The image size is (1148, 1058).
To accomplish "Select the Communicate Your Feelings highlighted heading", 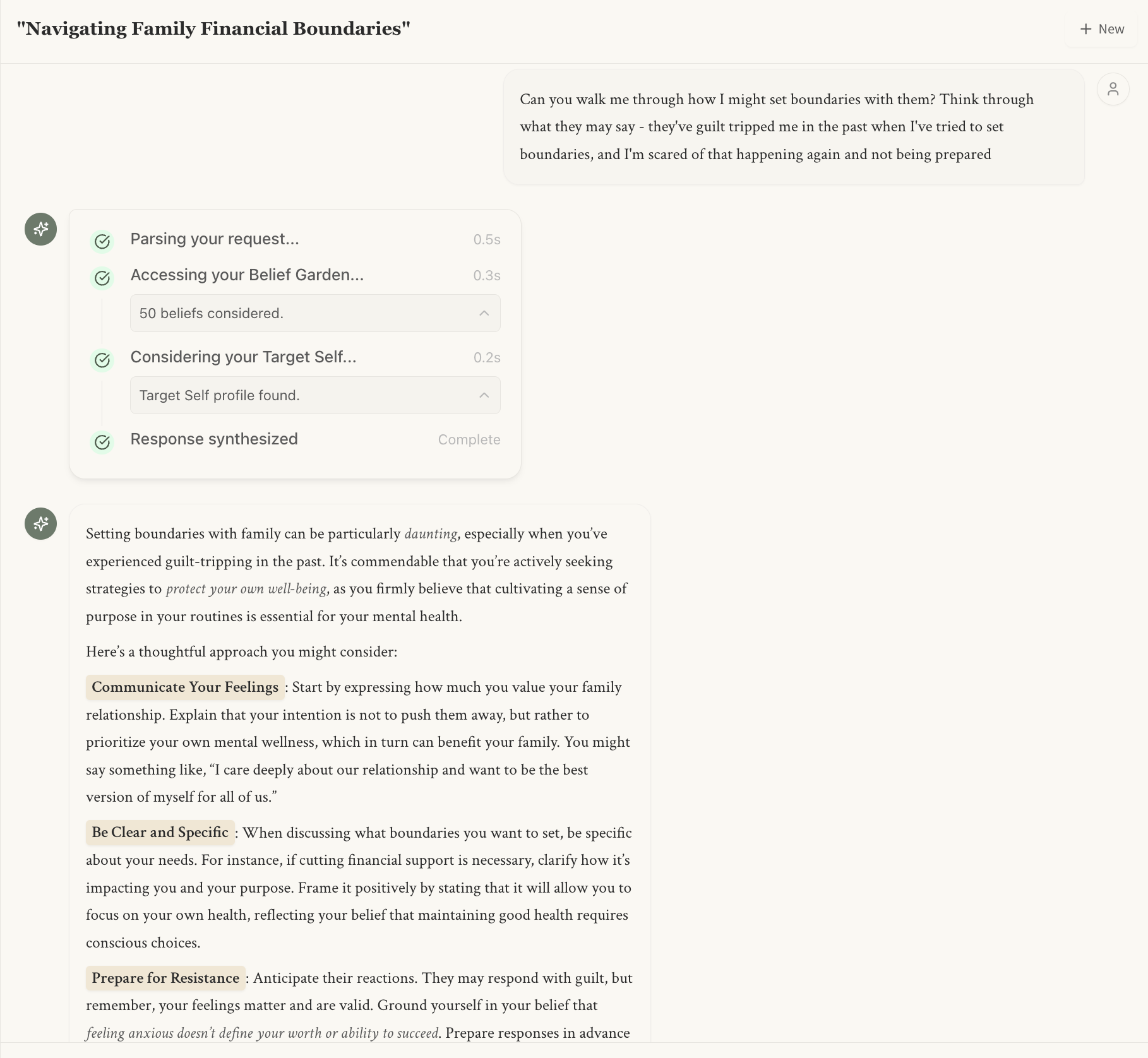I will (x=185, y=687).
